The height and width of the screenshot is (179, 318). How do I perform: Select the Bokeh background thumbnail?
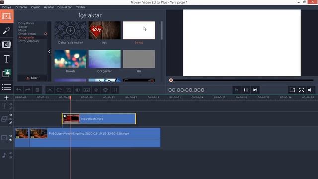71,59
